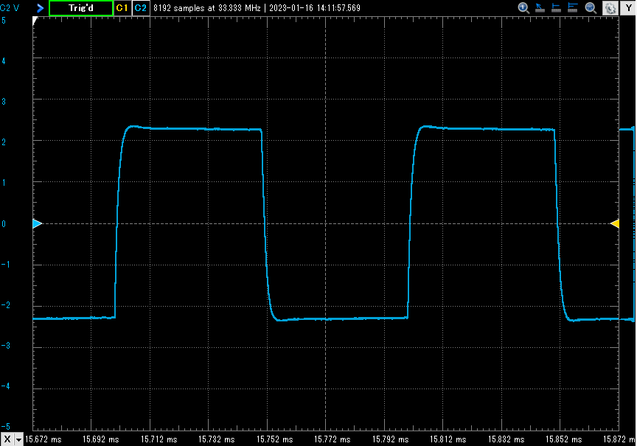Click the 15.832 ms time axis label
637x446 pixels.
pyautogui.click(x=507, y=439)
